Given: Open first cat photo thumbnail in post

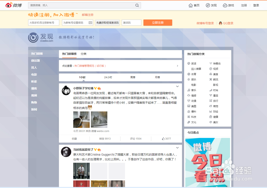Looking at the screenshot, I should (x=81, y=120).
